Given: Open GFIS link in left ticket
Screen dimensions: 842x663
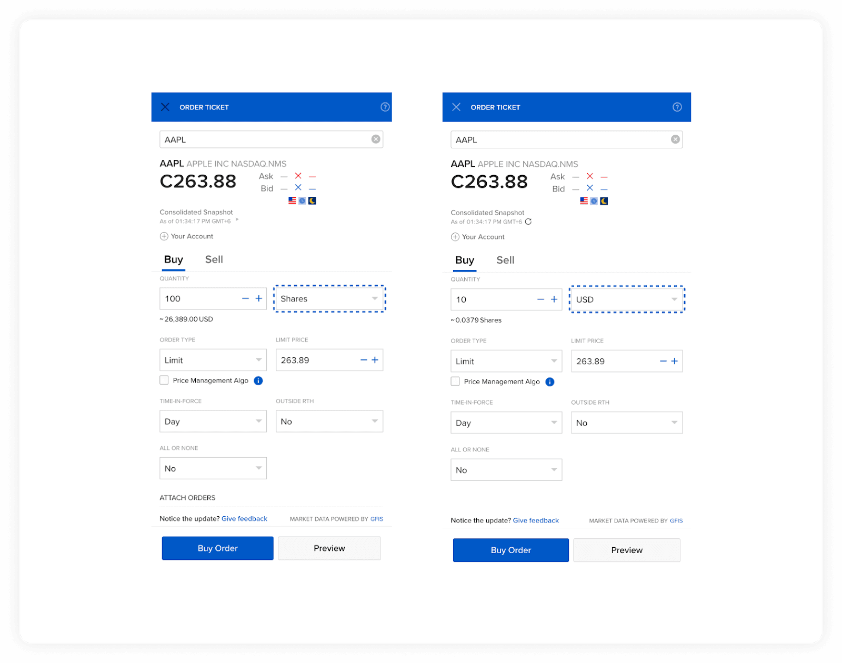Looking at the screenshot, I should [x=377, y=519].
